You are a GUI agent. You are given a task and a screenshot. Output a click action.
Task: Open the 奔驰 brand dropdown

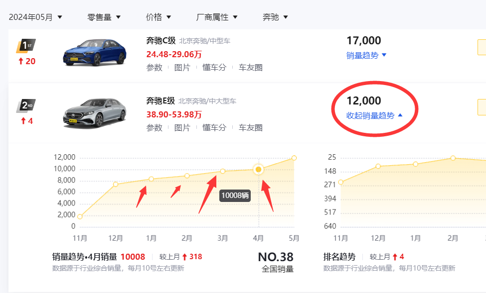pos(275,17)
